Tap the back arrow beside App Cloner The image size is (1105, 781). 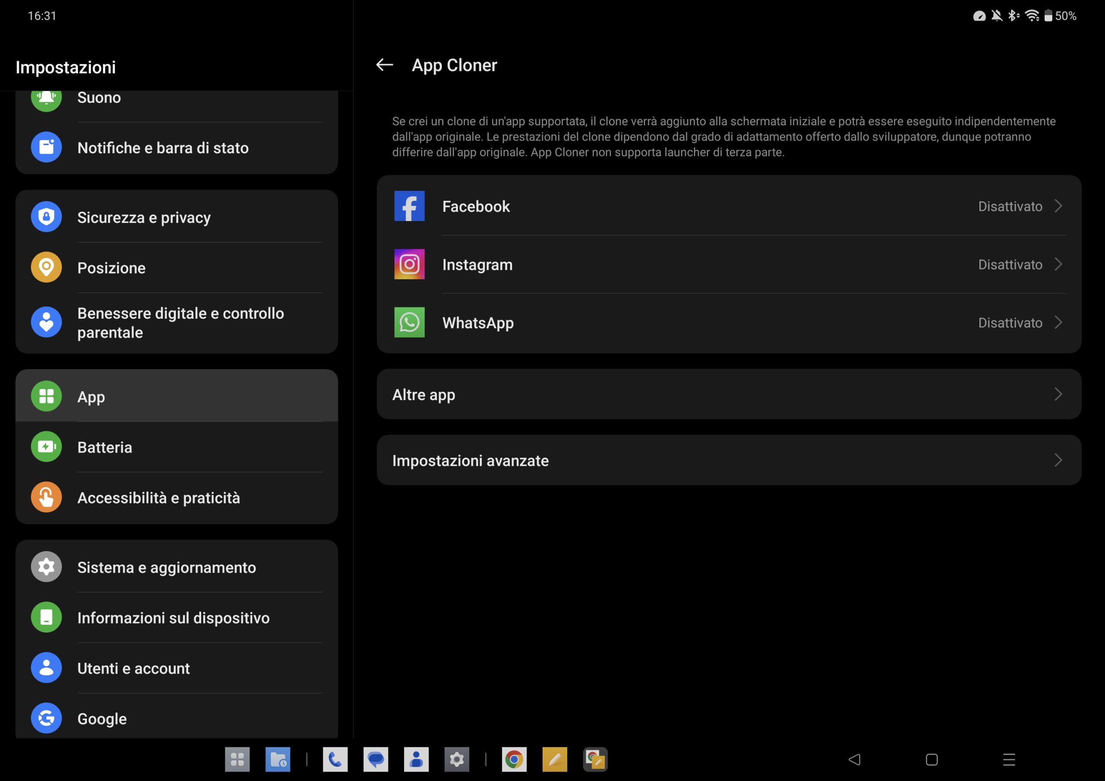tap(384, 65)
